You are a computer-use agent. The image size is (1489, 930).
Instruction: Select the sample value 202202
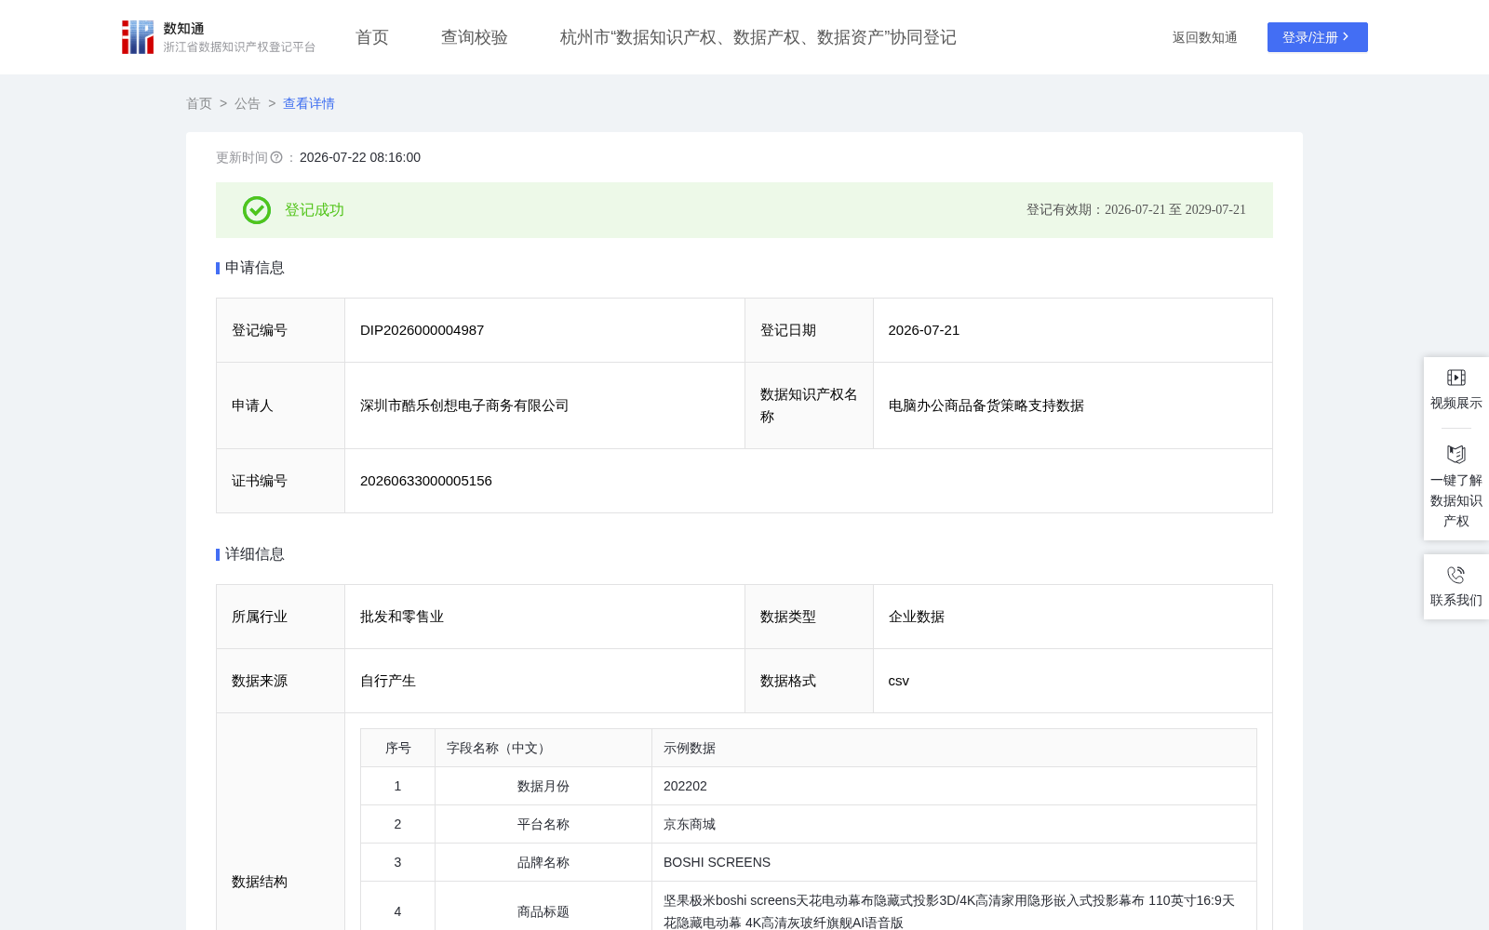(685, 786)
